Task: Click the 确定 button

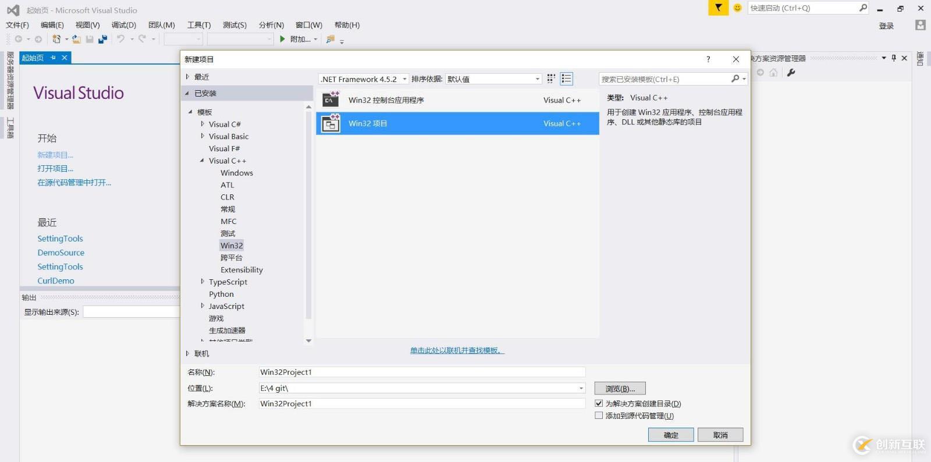Action: [671, 435]
